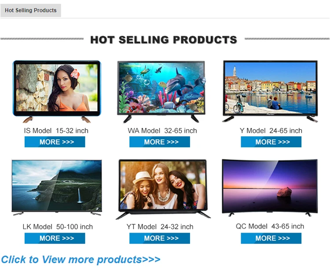
Task: Click the WA Model underwater TV image
Action: (161, 90)
